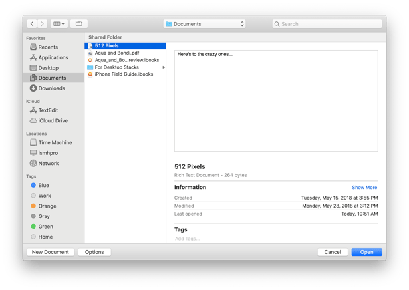409x290 pixels.
Task: Click the iPhone Field Guide ibooks icon
Action: click(x=90, y=74)
